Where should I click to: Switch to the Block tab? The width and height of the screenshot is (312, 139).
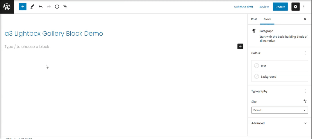(267, 19)
